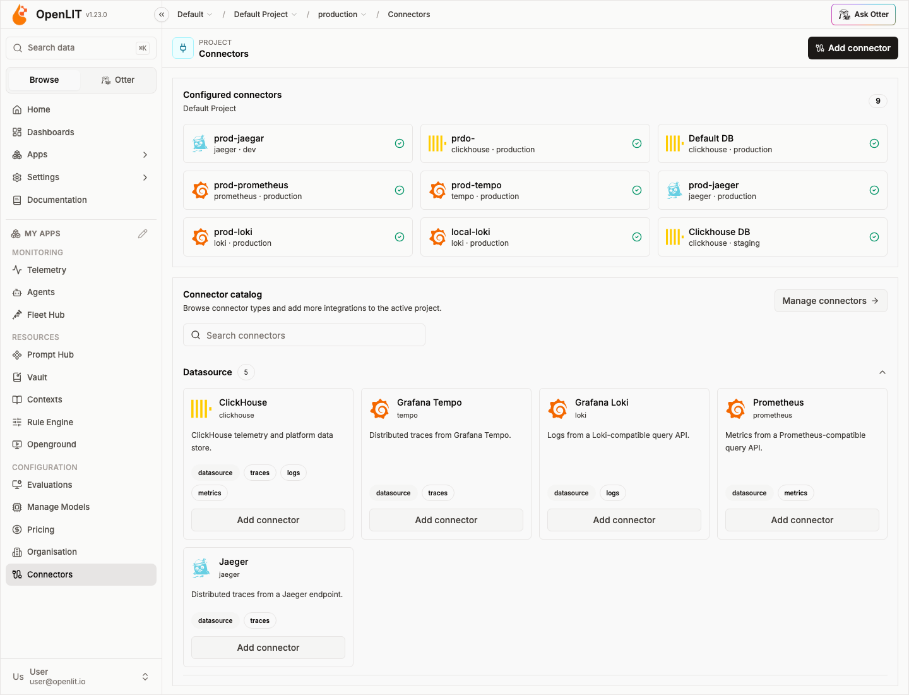Click the plug icon beside Connectors title
The height and width of the screenshot is (695, 909).
pos(183,48)
